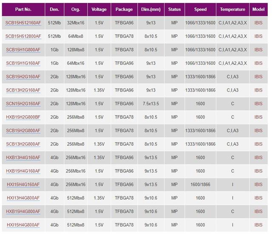Select 1Gb density in SCB15H1G160AF row
This screenshot has height=235, width=272.
(x=54, y=63)
